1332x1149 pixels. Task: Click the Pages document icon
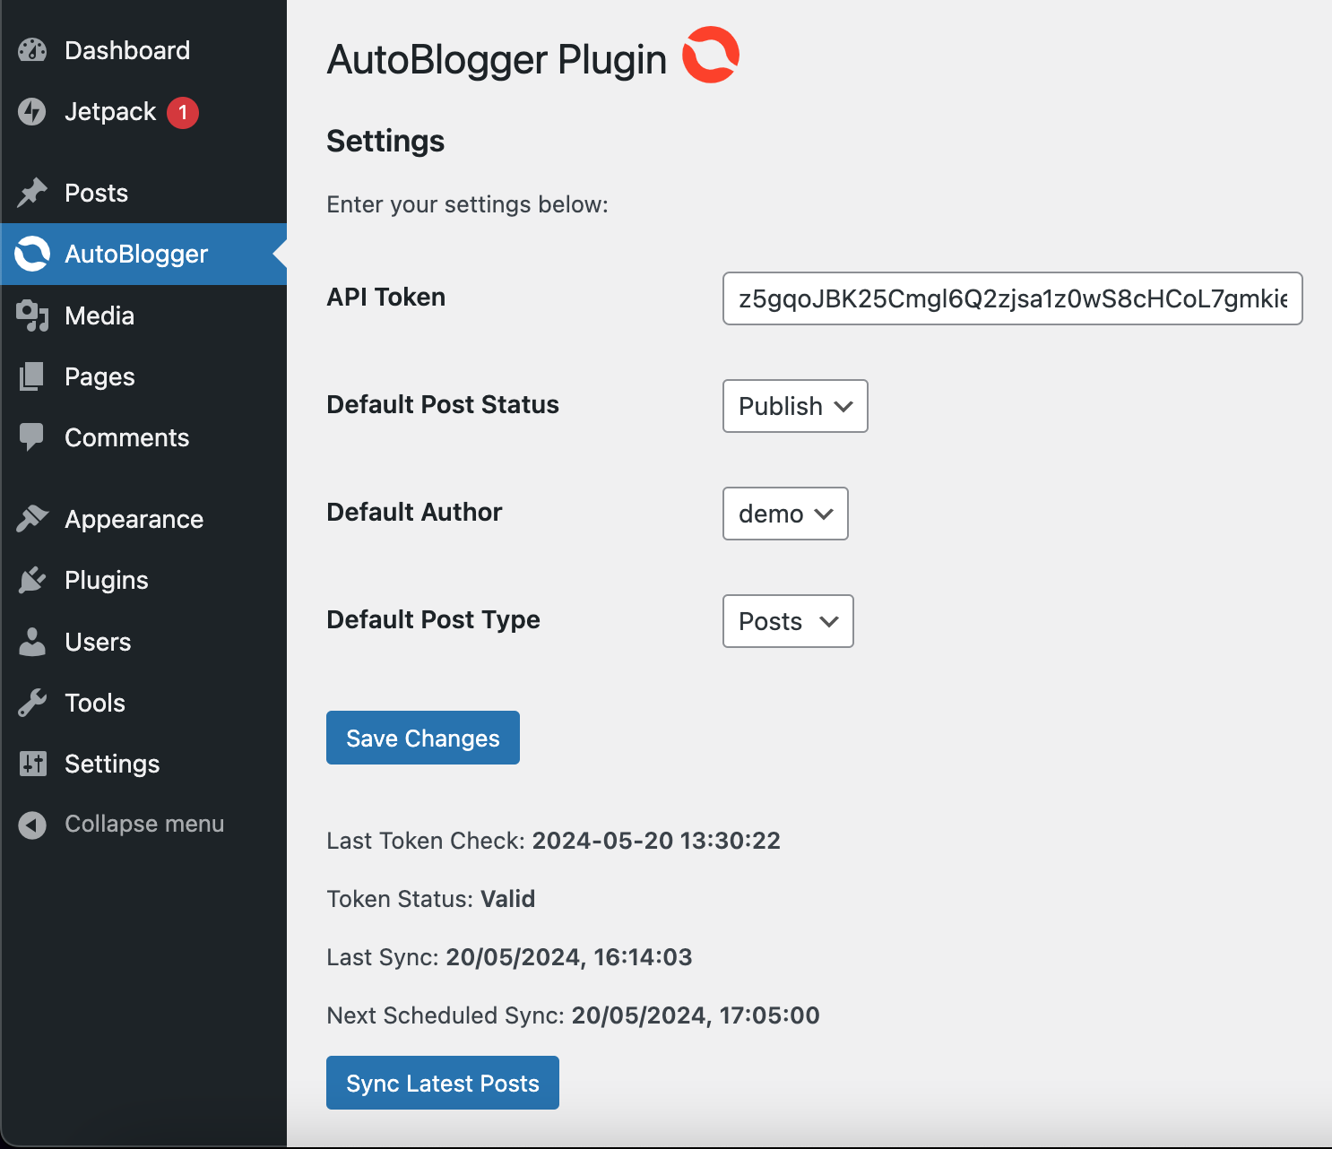(32, 376)
